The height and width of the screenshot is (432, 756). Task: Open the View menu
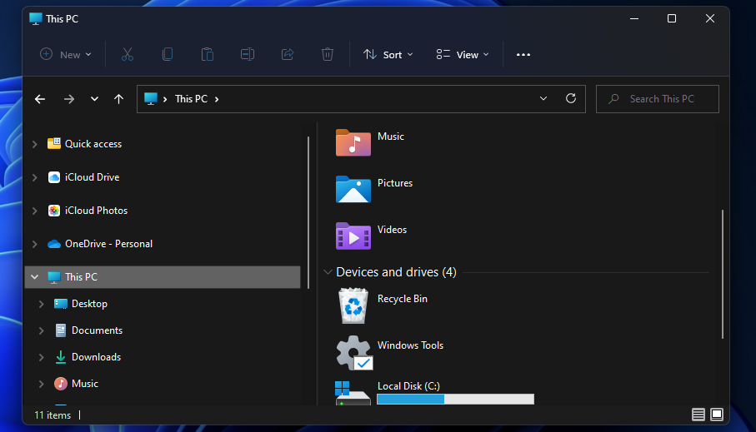[462, 54]
